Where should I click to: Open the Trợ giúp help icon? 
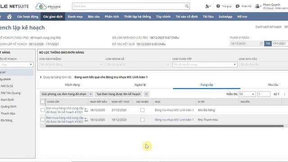point(218,6)
